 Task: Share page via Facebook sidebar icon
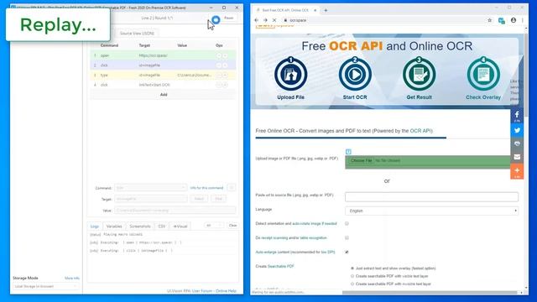[x=517, y=116]
